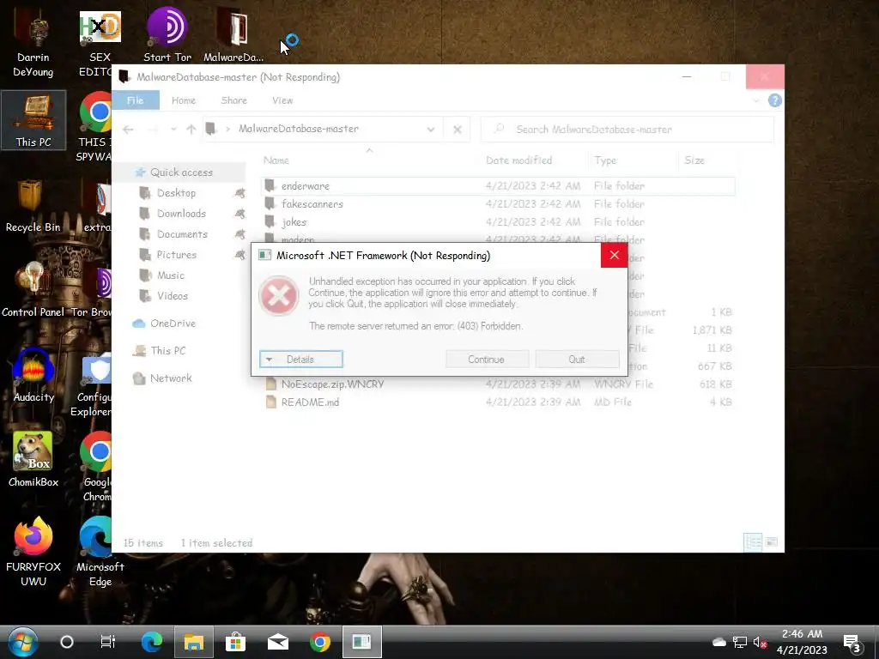Open Cortana search circle on taskbar

pos(67,642)
